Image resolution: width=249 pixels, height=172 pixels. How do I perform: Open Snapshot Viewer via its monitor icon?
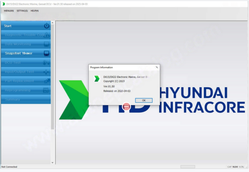[46, 53]
